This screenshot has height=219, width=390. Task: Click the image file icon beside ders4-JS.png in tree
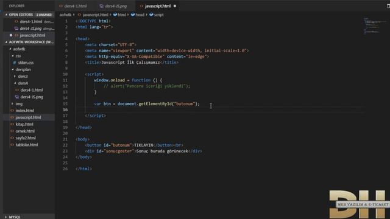pos(17,97)
